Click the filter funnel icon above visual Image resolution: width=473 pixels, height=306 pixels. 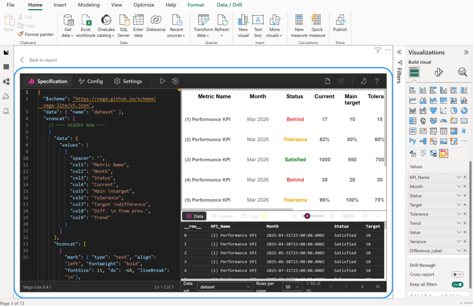click(x=378, y=50)
